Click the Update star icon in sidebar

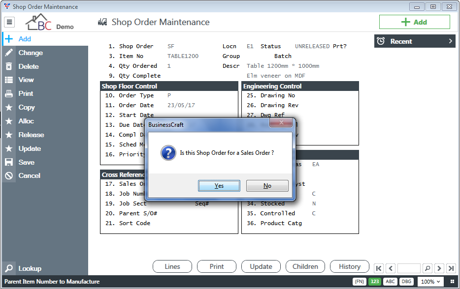pyautogui.click(x=9, y=148)
